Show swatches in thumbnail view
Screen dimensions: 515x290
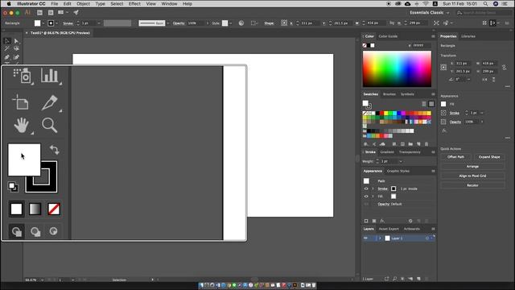tap(431, 104)
